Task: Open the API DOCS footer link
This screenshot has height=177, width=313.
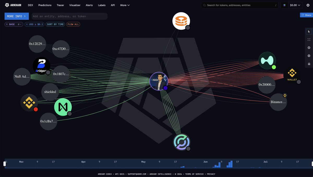Action: (x=120, y=174)
